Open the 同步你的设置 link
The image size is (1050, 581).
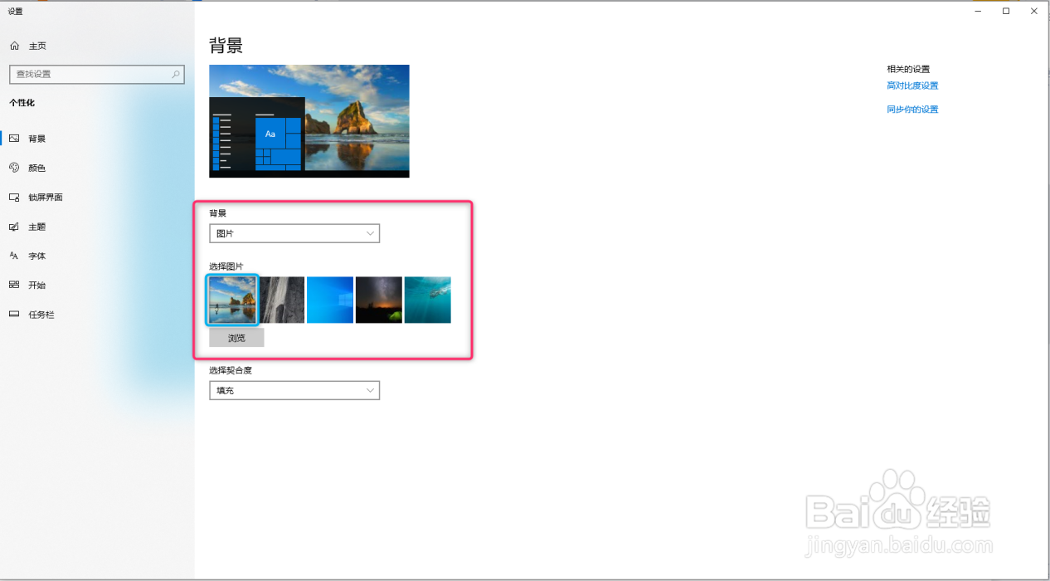(x=912, y=110)
